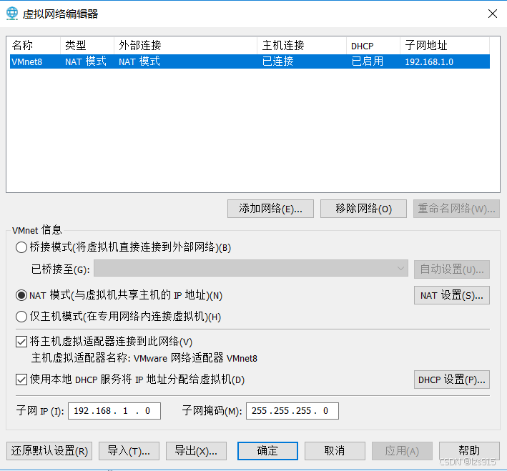Viewport: 507px width, 471px height.
Task: Open 帮助 help button
Action: tap(469, 451)
